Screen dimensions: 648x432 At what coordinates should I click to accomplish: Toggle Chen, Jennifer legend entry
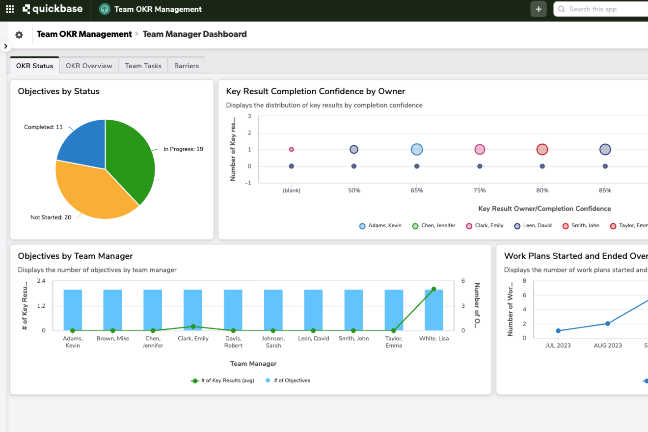[433, 226]
